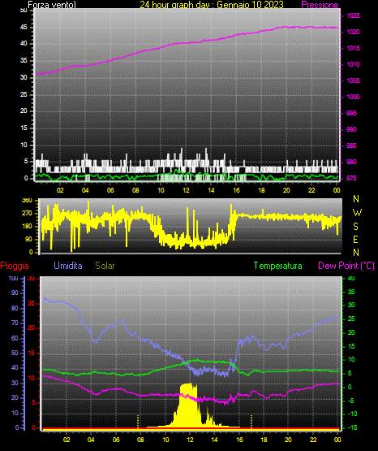Click the 35 value on the wind force axis
Image resolution: width=378 pixels, height=451 pixels.
(x=24, y=60)
